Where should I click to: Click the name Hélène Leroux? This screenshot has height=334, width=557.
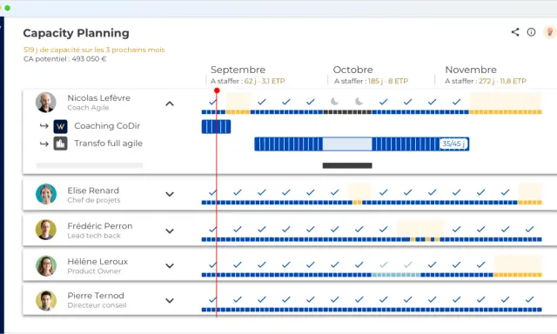pos(97,262)
